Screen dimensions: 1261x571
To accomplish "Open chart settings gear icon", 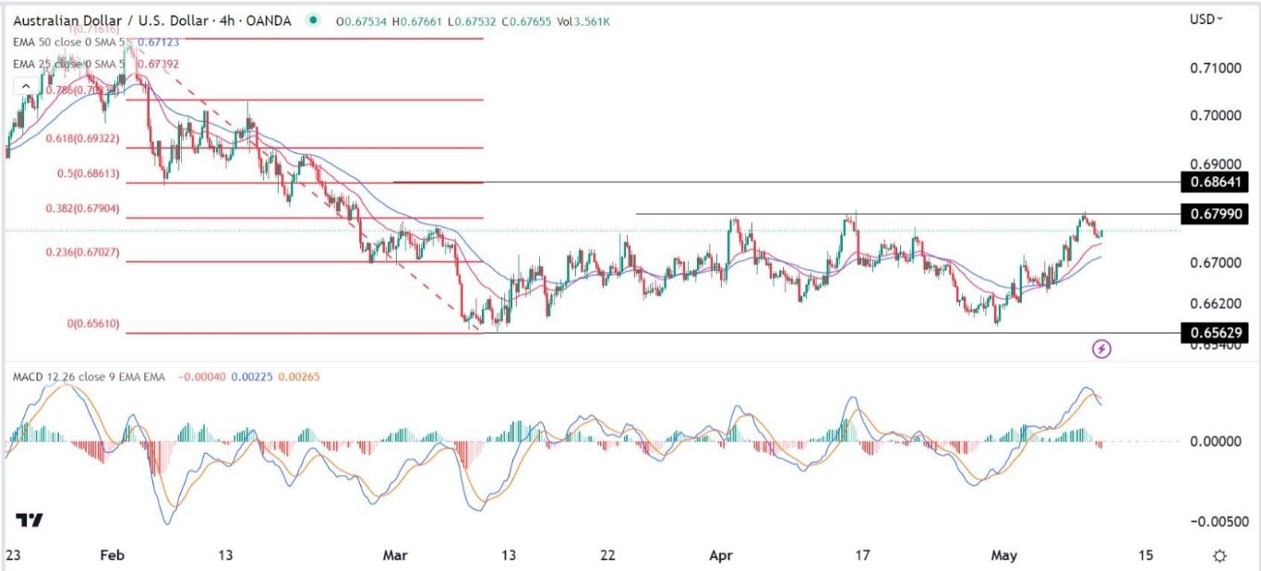I will [1219, 555].
